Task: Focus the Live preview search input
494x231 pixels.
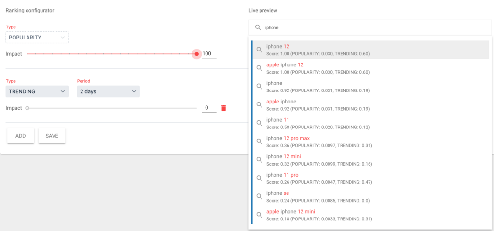Action: (x=370, y=27)
